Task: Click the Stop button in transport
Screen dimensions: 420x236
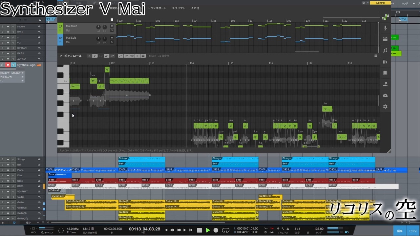Action: coord(199,230)
